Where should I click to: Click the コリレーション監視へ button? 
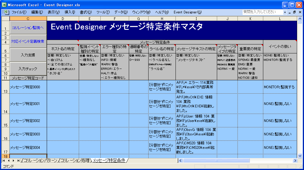(x=28, y=28)
